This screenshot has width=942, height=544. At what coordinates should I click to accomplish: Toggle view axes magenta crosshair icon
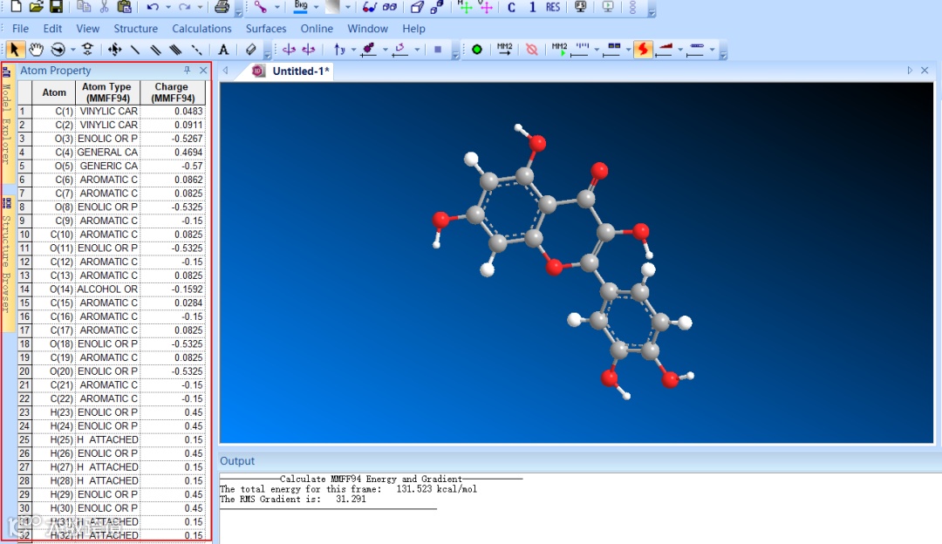486,7
